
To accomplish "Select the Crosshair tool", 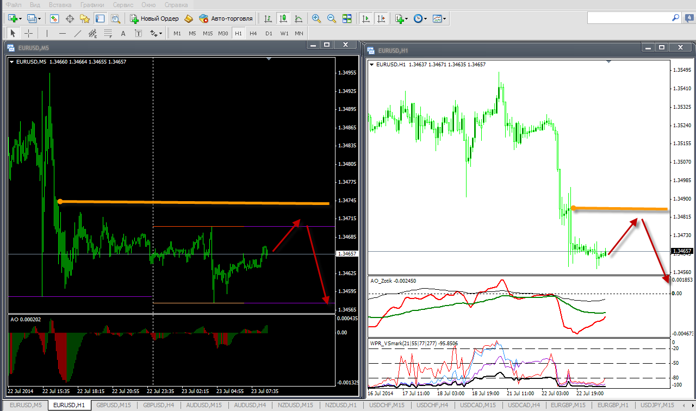I will [x=28, y=33].
